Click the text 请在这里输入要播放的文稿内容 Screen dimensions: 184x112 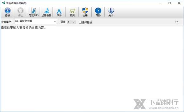23,28
